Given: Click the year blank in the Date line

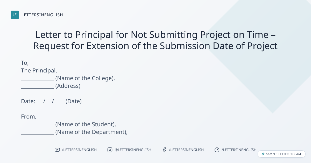Looking at the screenshot, I should [59, 102].
